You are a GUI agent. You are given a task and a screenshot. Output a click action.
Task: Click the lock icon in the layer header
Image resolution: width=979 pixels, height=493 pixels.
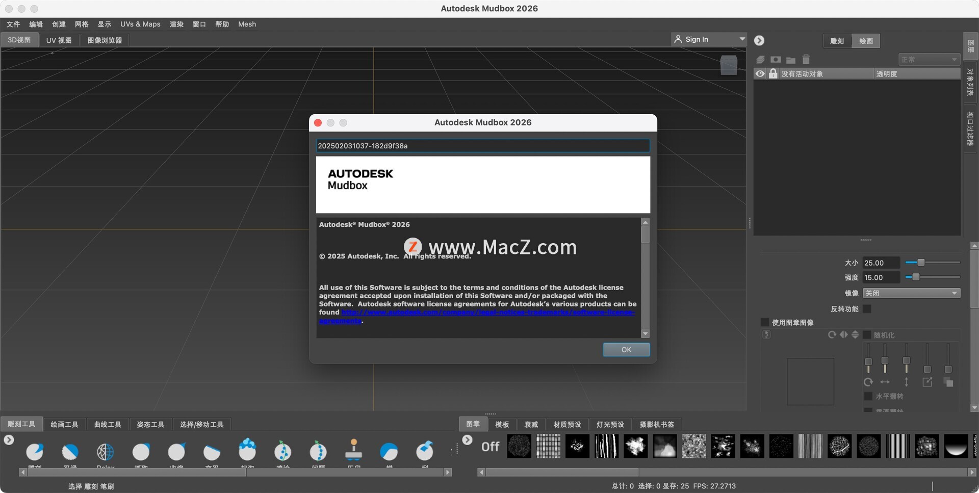point(773,73)
